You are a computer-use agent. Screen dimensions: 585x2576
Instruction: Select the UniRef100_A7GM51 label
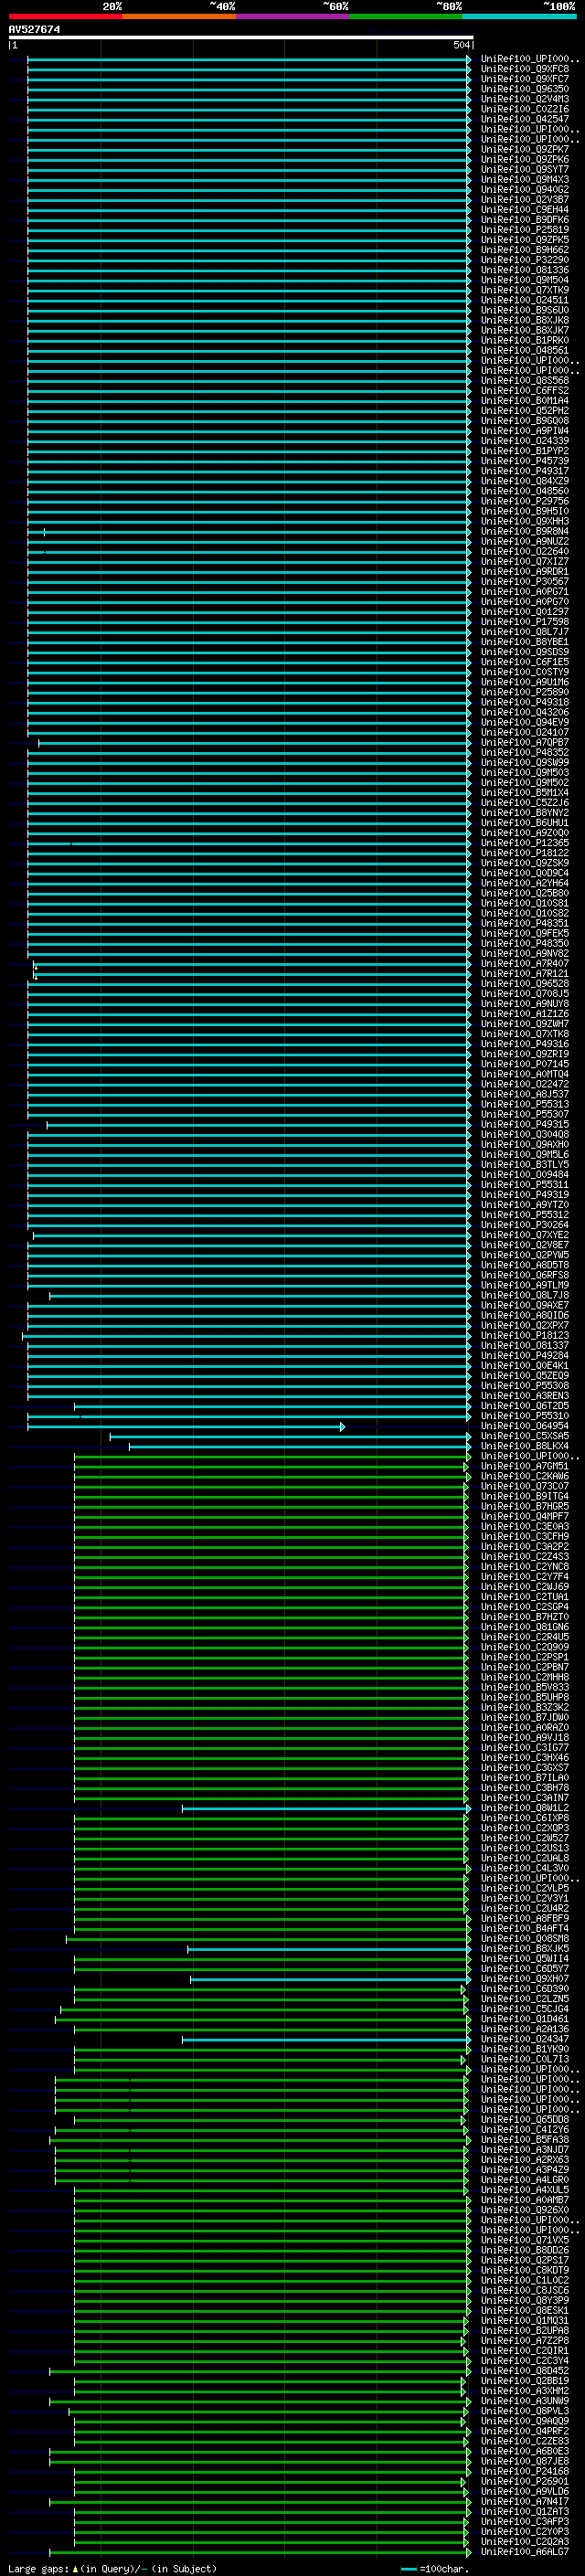525,1467
